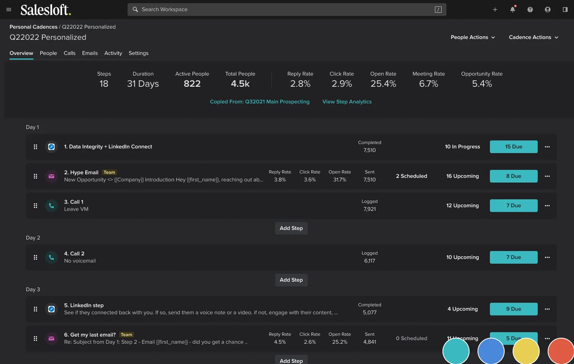Open the user profile icon
The height and width of the screenshot is (364, 574).
pyautogui.click(x=548, y=10)
